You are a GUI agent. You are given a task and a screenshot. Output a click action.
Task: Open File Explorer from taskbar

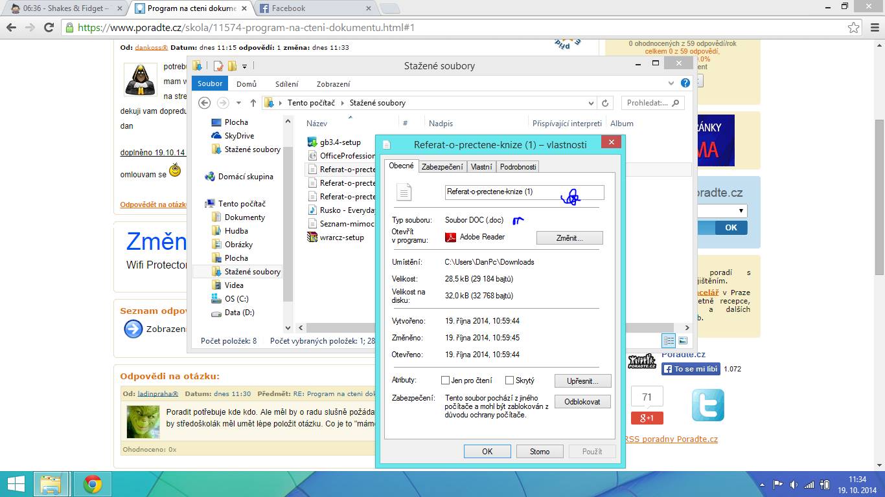click(51, 484)
